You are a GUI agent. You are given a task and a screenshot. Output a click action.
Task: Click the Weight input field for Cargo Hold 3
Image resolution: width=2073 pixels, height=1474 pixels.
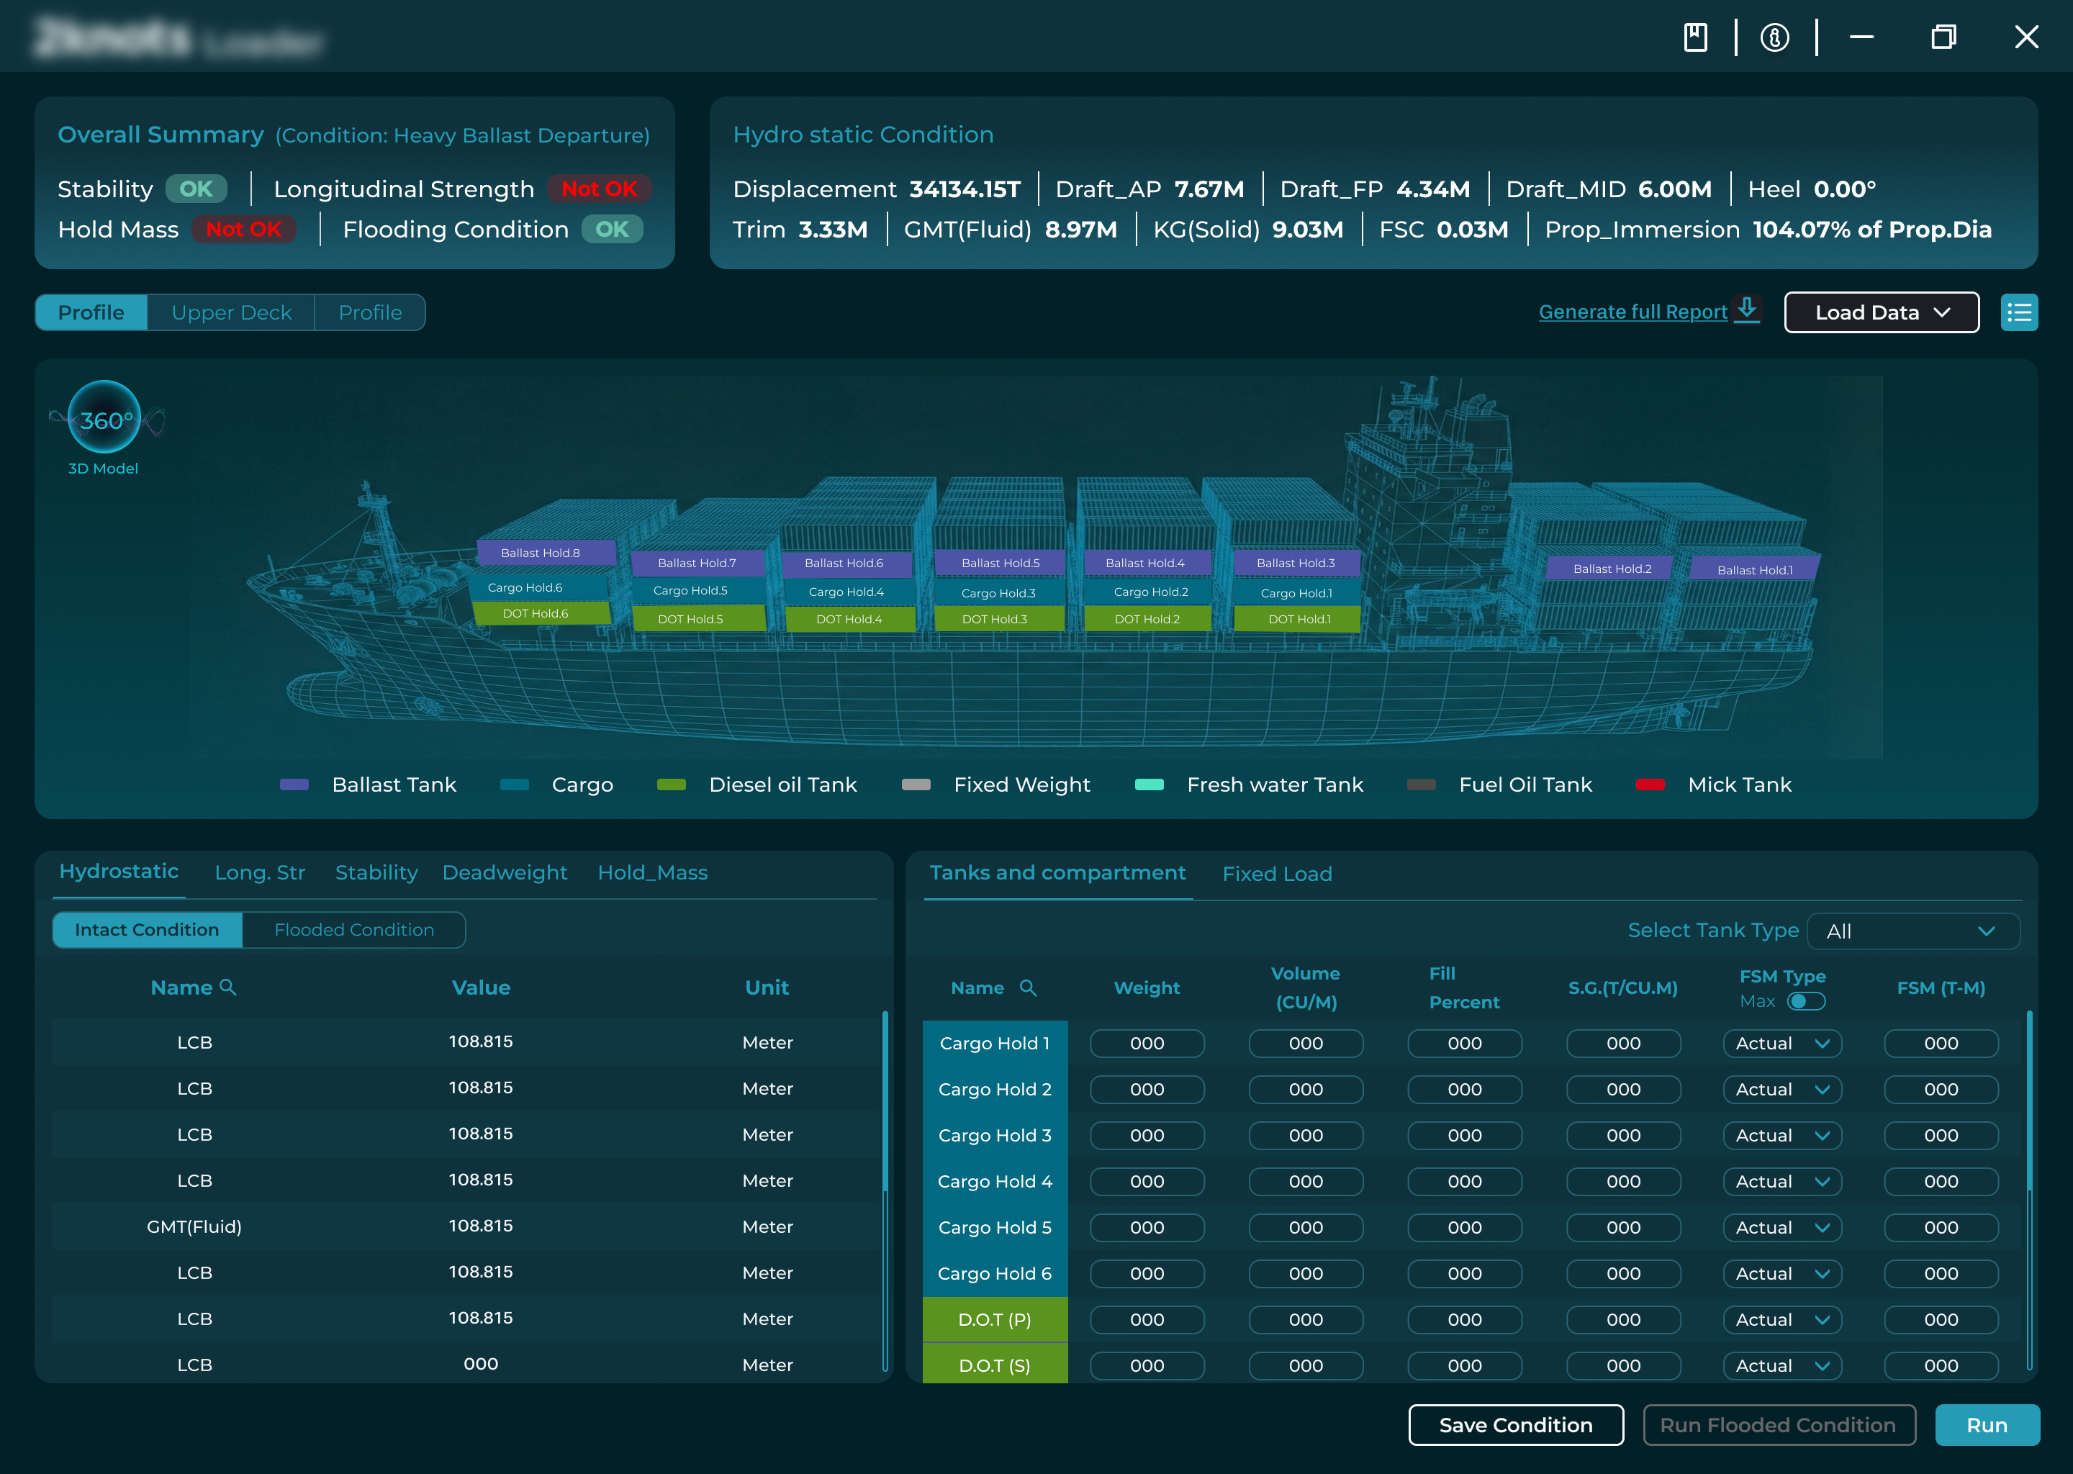(x=1147, y=1136)
